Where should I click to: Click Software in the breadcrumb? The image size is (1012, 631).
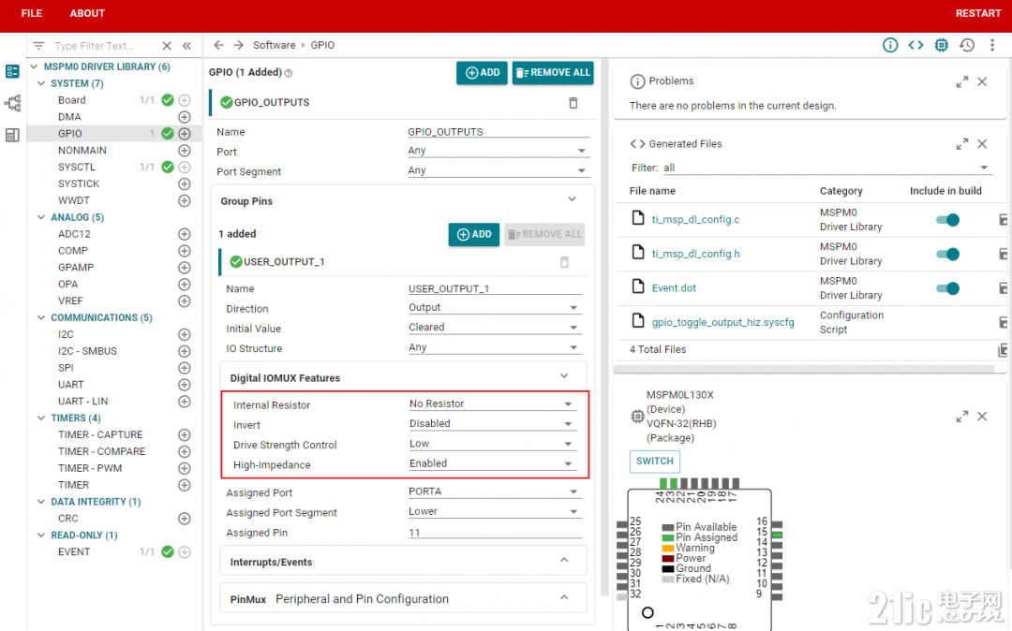pos(275,45)
